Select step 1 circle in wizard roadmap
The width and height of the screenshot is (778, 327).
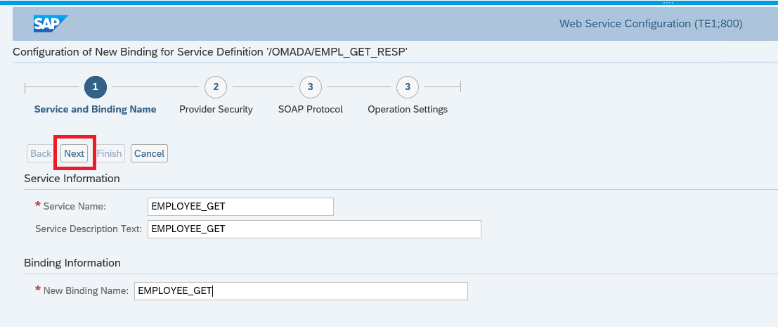96,86
